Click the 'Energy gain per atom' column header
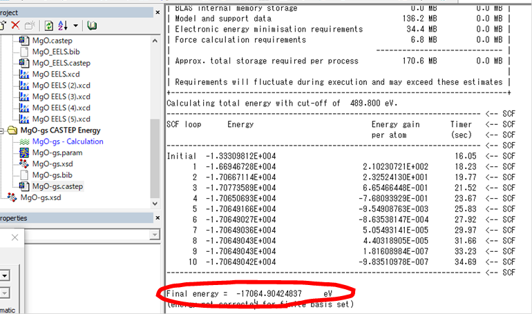This screenshot has height=314, width=532. click(396, 130)
